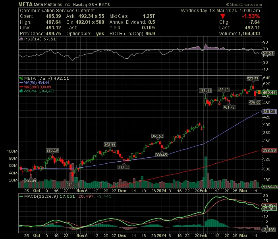Click the Open price 495.39

53,16
